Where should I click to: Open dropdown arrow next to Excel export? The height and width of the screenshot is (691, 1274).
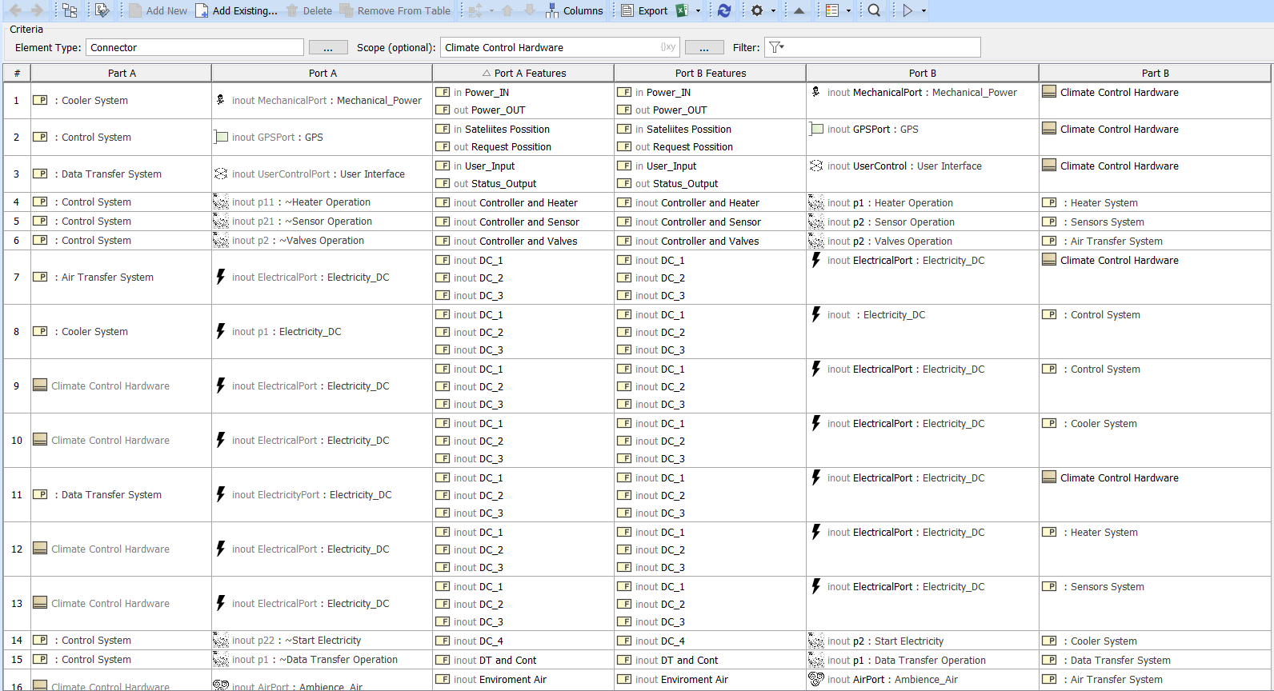click(698, 10)
